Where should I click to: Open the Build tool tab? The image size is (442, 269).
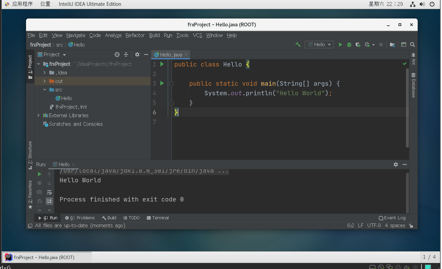coord(109,218)
